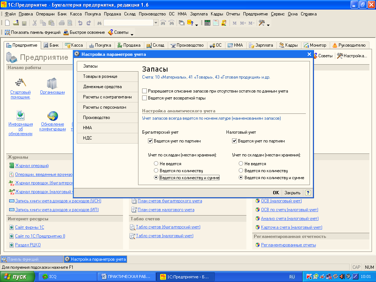Click the Windows пуск start button

(17, 277)
